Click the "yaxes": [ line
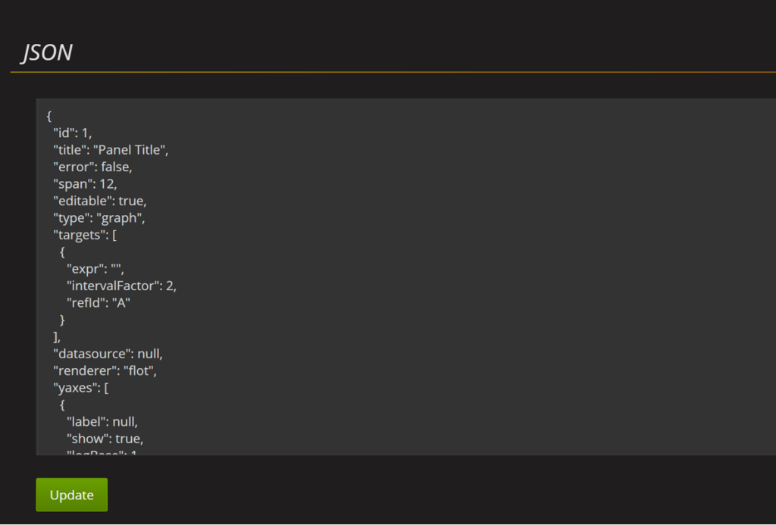Image resolution: width=776 pixels, height=525 pixels. point(80,387)
